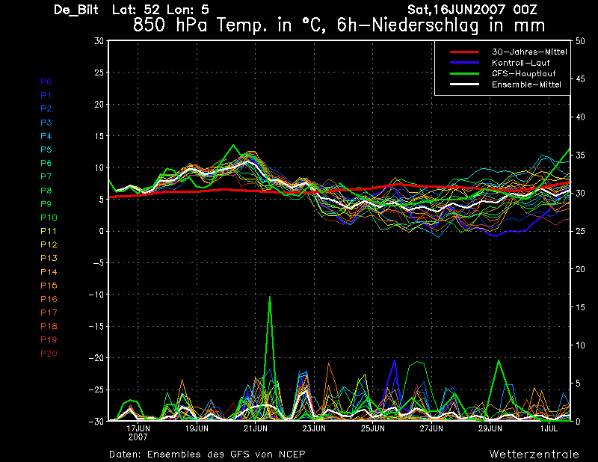Click the blue Kontroll-Lauf legend line
Image resolution: width=598 pixels, height=462 pixels.
click(463, 63)
